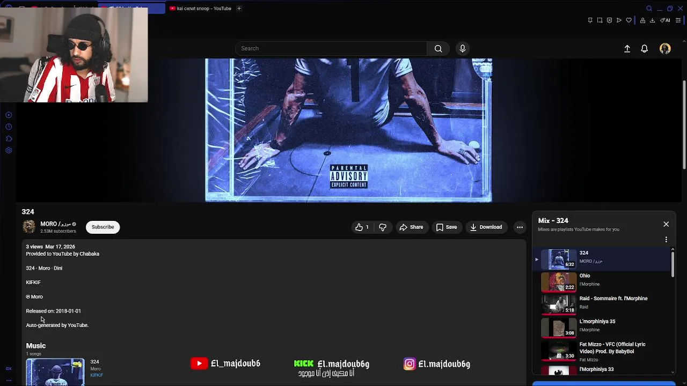The image size is (687, 386).
Task: Click 'KIFKIF' album line in description
Action: click(33, 282)
